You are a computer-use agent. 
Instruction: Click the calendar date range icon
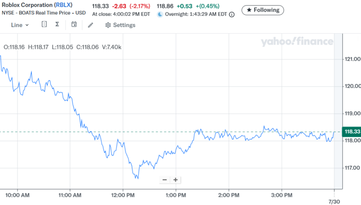point(74,25)
